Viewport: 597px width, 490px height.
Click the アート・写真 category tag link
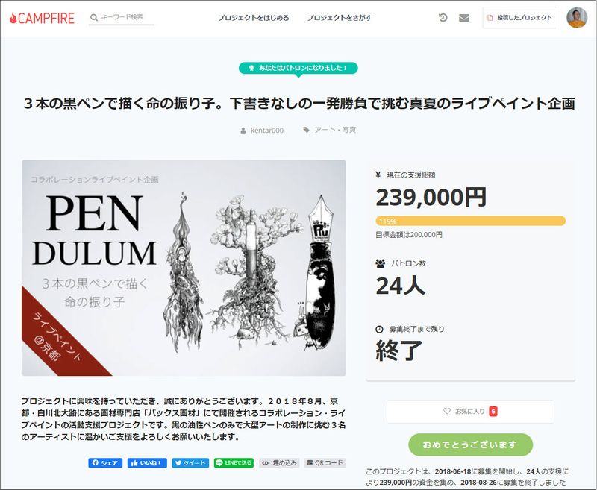tap(335, 130)
